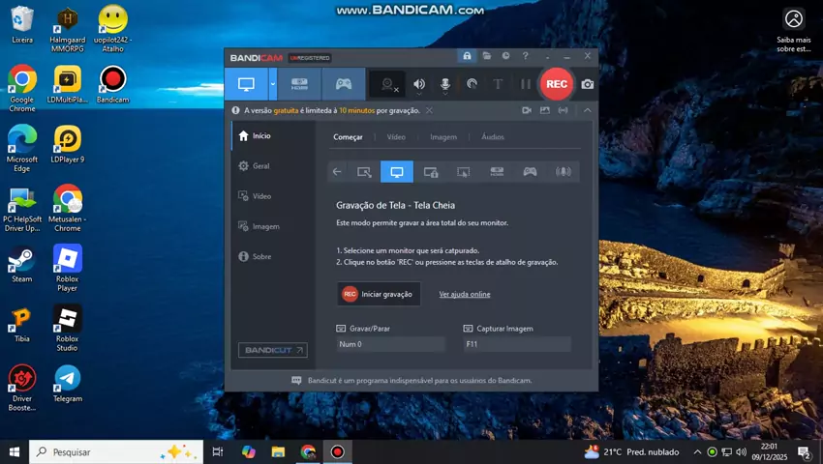This screenshot has height=464, width=823.
Task: Click the BANDICUT button
Action: click(x=273, y=350)
